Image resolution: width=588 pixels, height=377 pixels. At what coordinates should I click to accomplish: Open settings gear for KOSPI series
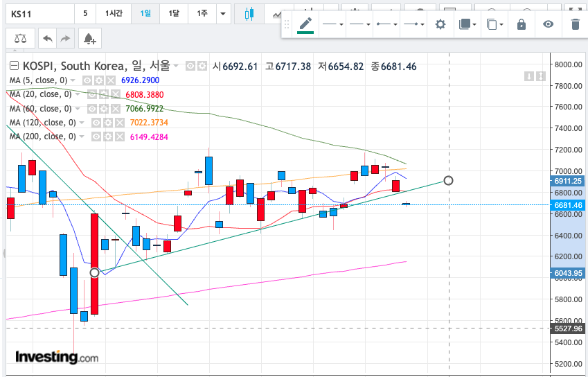[x=202, y=67]
